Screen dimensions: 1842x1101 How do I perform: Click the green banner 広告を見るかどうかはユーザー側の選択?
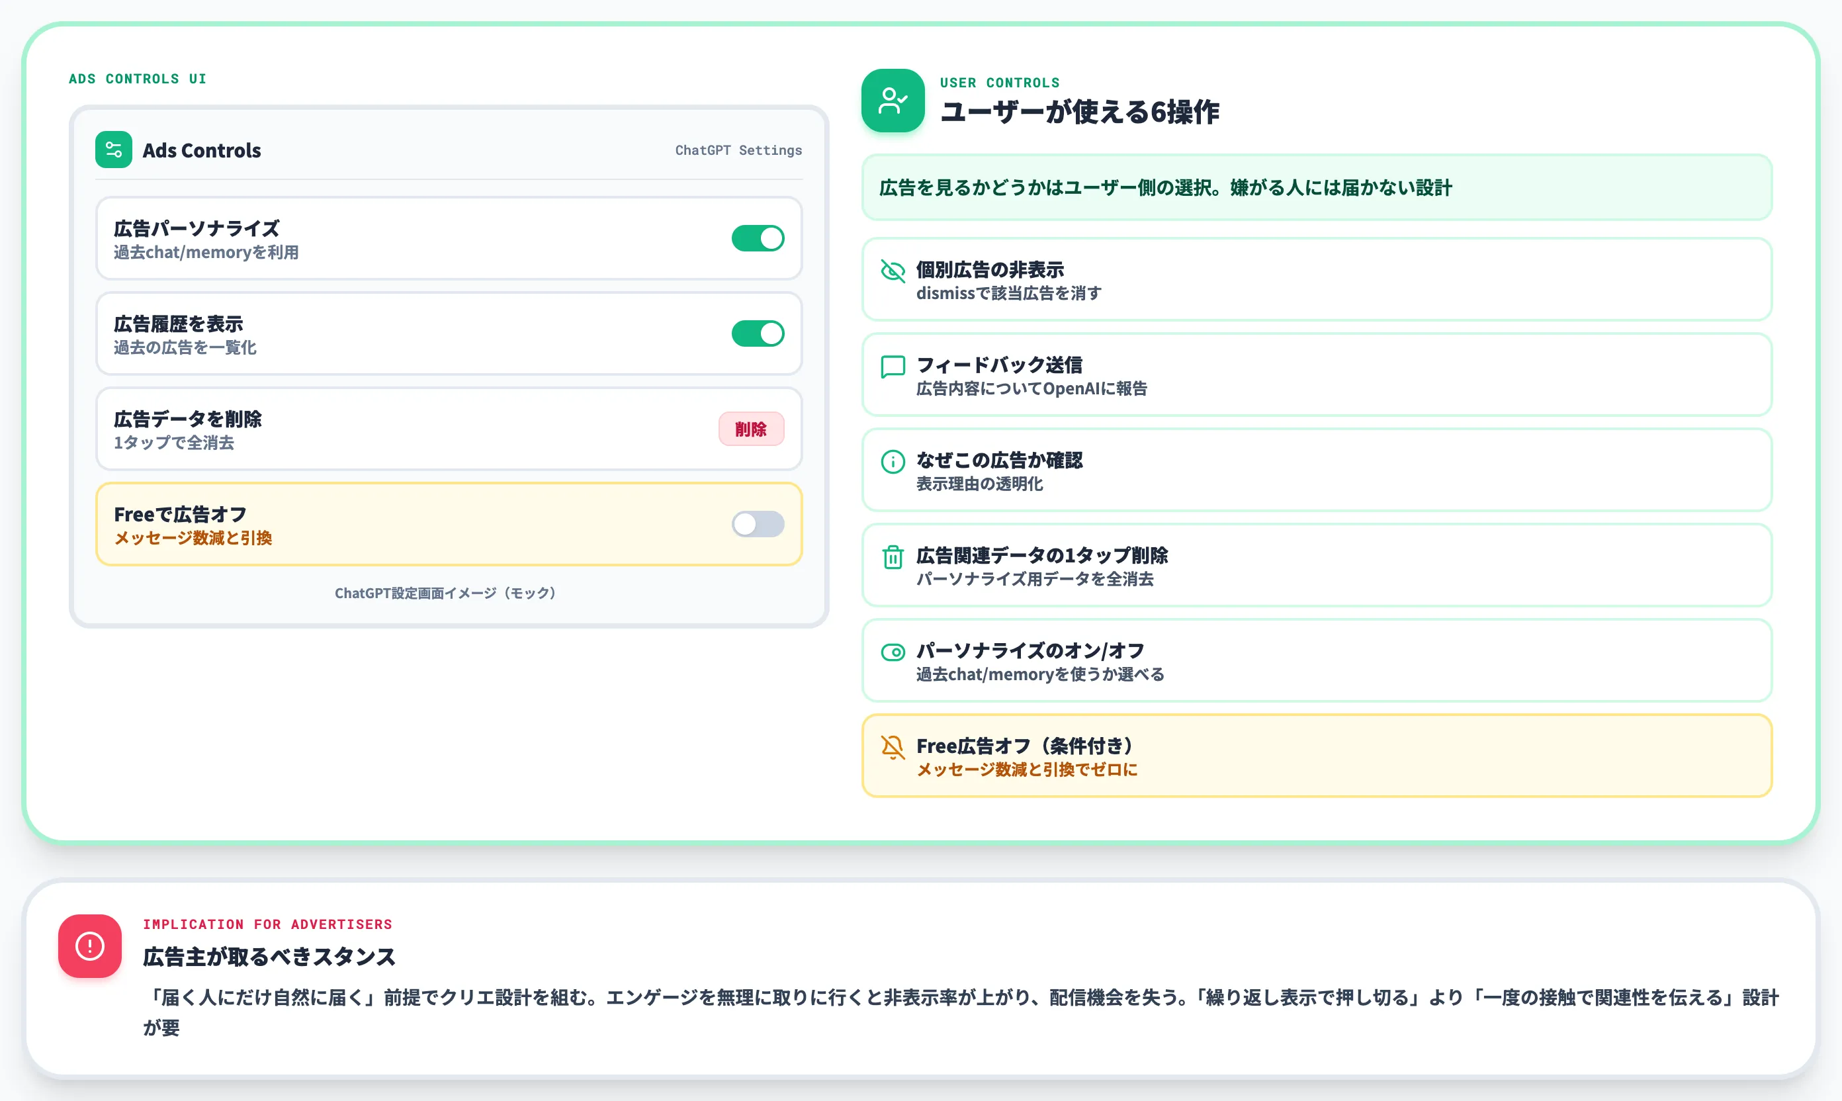(x=1317, y=188)
